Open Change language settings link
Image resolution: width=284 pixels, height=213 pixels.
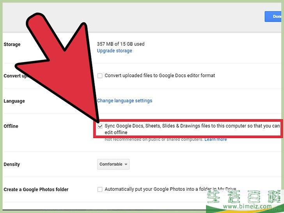tap(124, 101)
